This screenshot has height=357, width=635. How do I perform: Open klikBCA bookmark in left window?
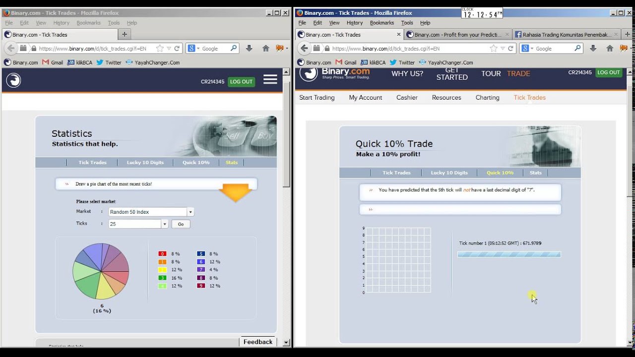tap(80, 62)
